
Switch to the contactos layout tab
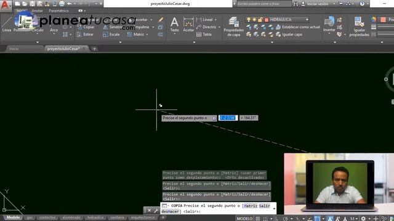pyautogui.click(x=47, y=217)
